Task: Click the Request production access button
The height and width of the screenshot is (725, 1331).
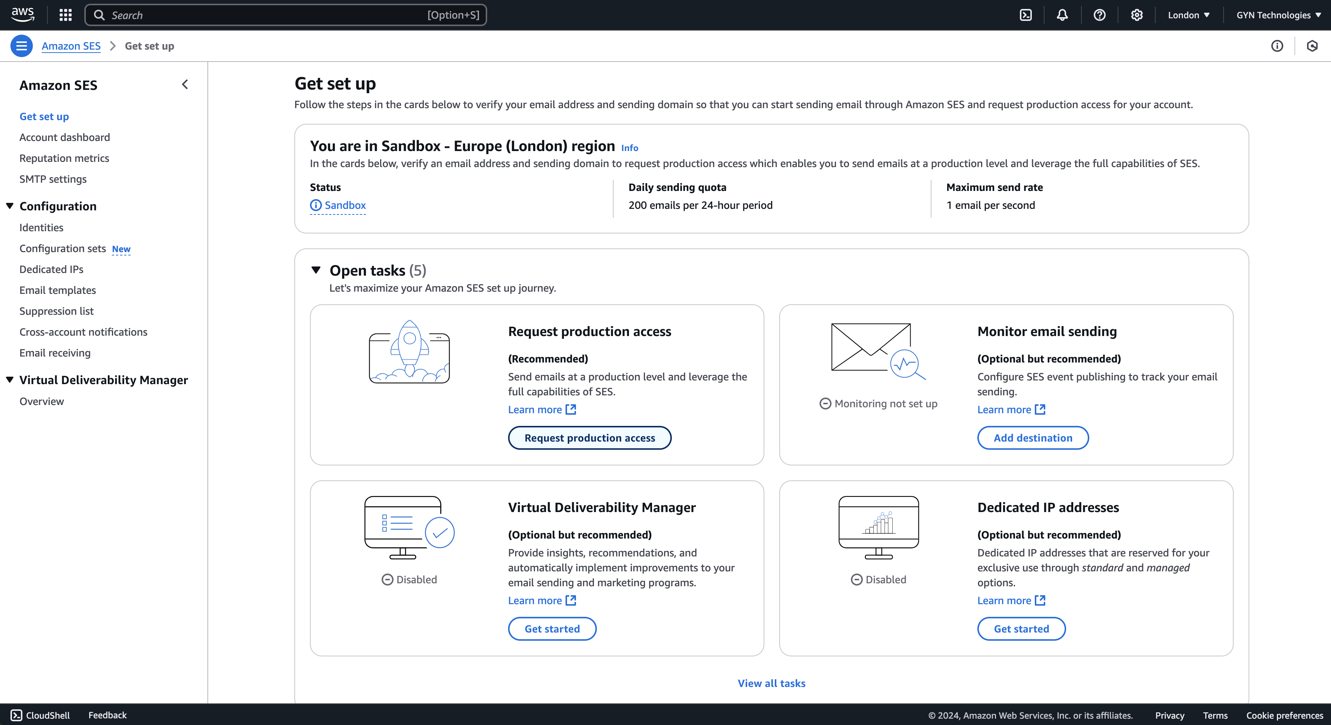Action: (589, 438)
